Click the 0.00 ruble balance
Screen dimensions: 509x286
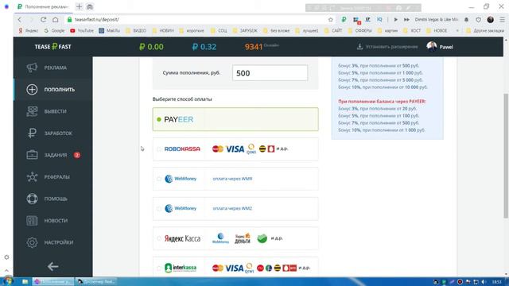point(151,47)
